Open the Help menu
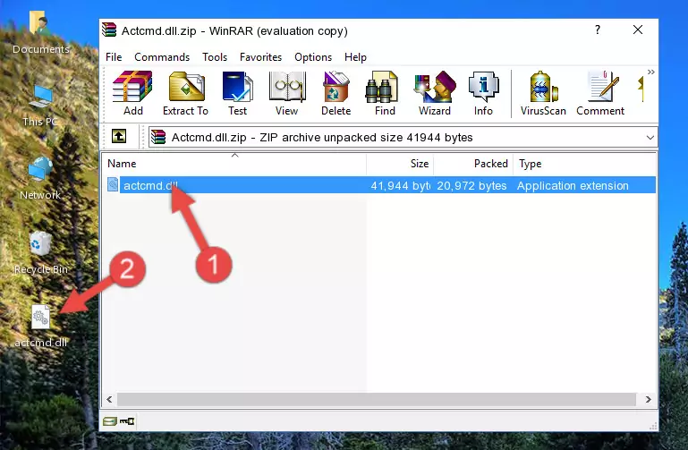The height and width of the screenshot is (450, 688). [355, 57]
